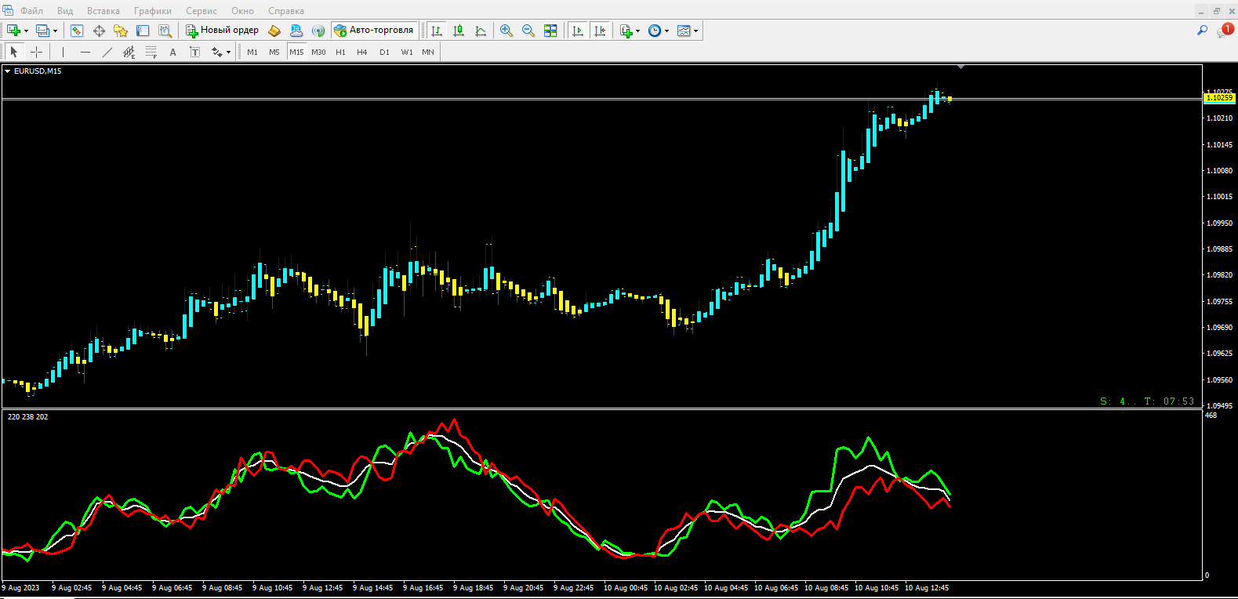The image size is (1238, 599).
Task: Expand the new chart dropdown arrow
Action: click(x=26, y=31)
